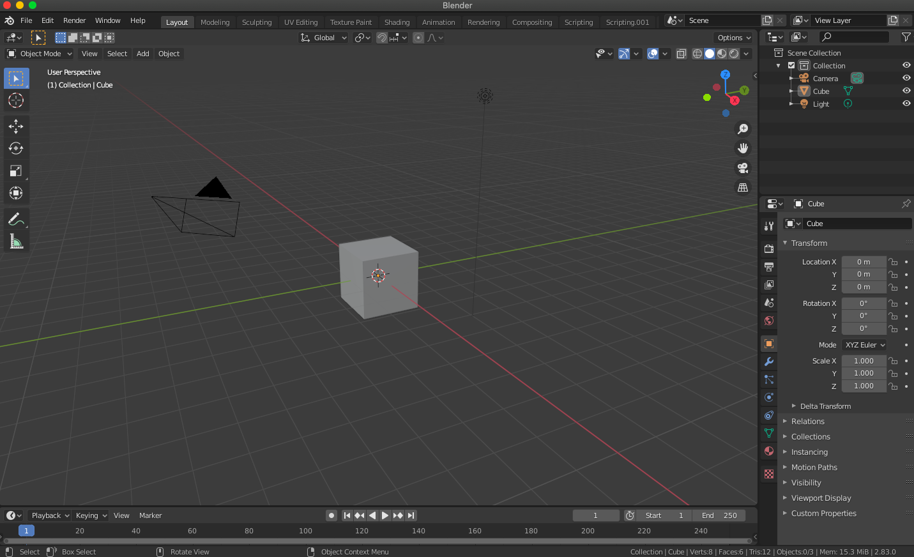Switch to the Animation workspace tab
The width and height of the screenshot is (914, 557).
438,22
